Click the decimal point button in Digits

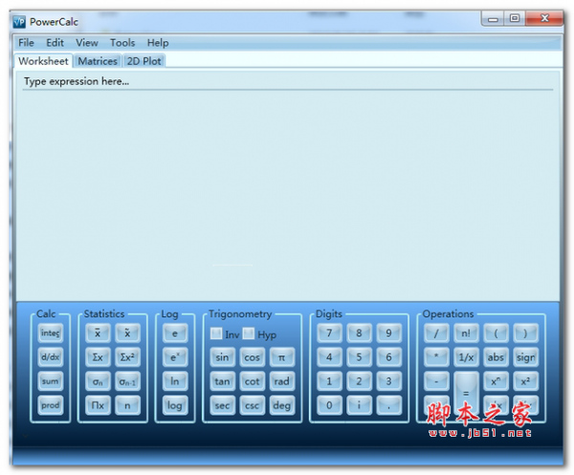coord(388,405)
